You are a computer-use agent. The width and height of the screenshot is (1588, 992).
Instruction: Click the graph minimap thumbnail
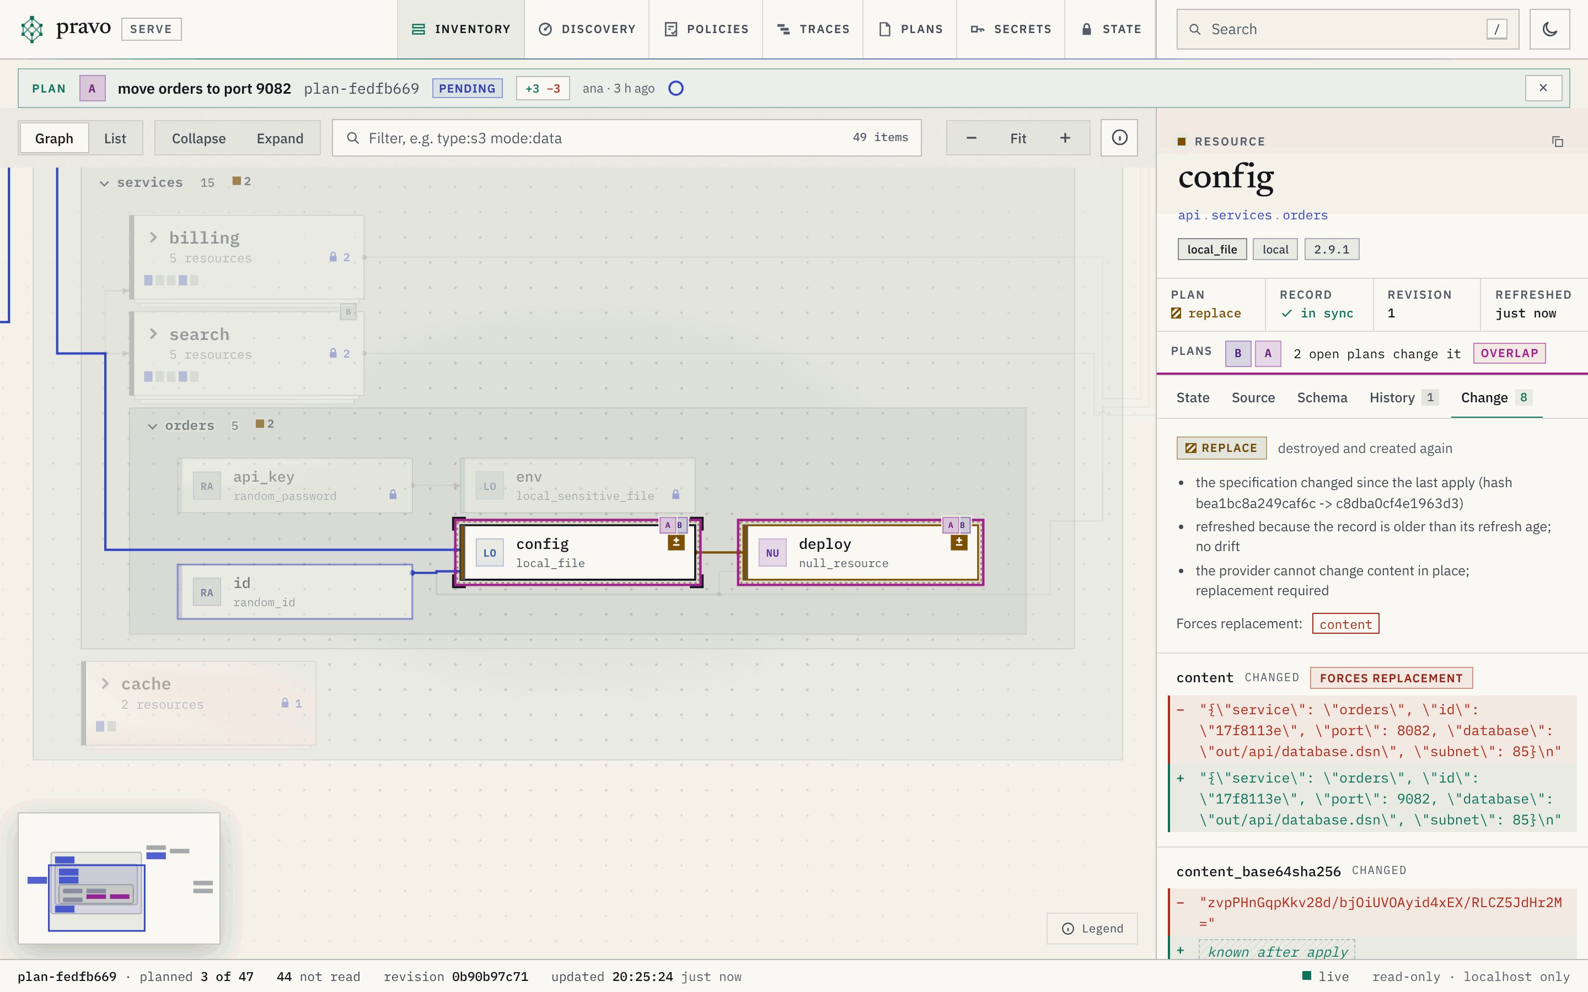tap(119, 878)
